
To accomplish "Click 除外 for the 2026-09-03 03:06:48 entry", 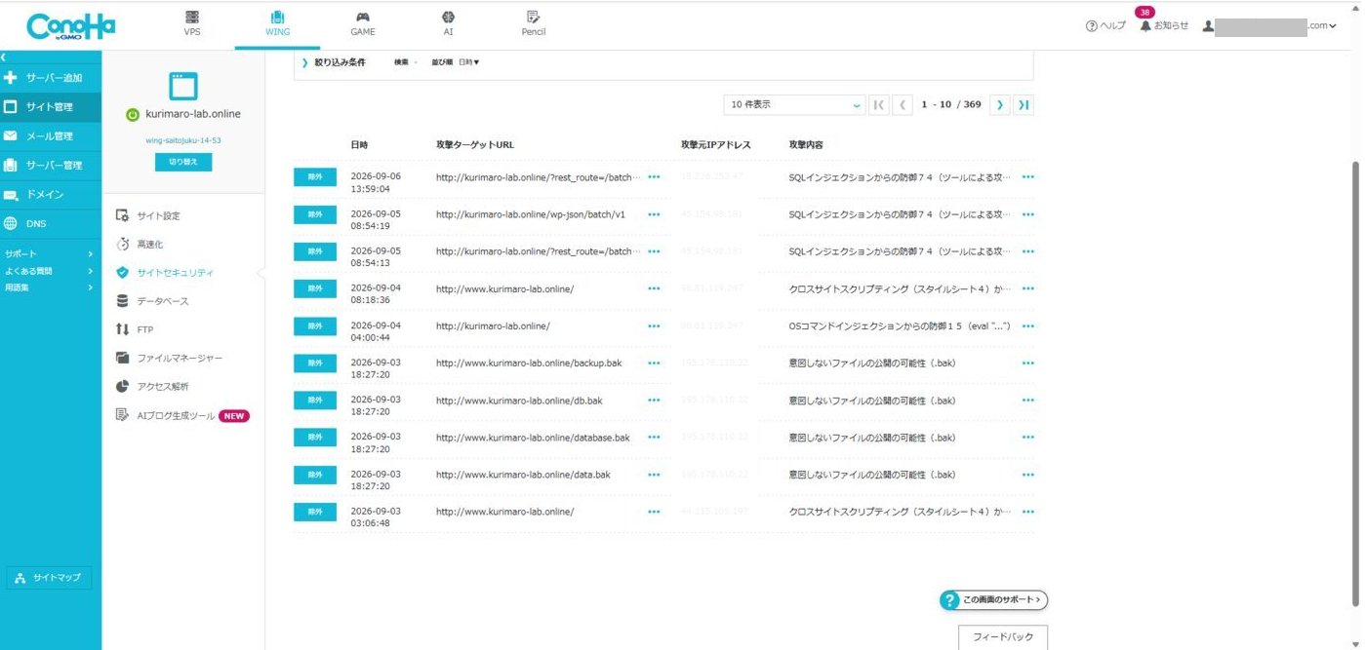I will [x=315, y=512].
